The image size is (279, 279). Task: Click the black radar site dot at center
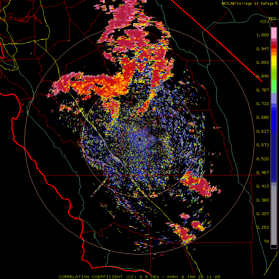coord(139,139)
